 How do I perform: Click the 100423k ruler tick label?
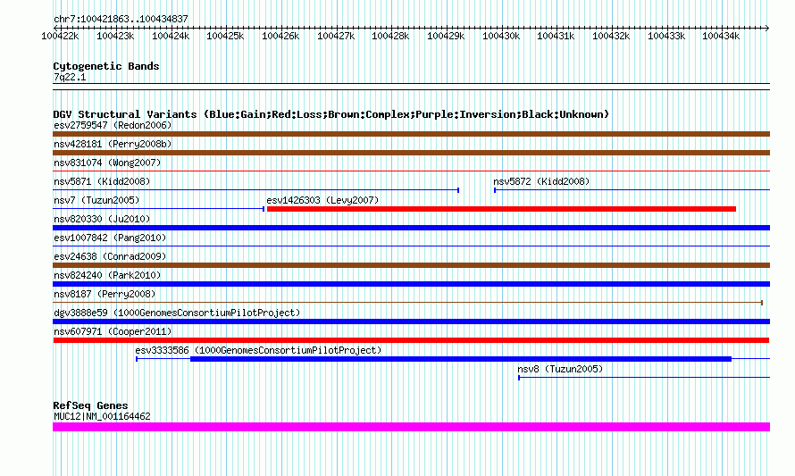click(115, 36)
